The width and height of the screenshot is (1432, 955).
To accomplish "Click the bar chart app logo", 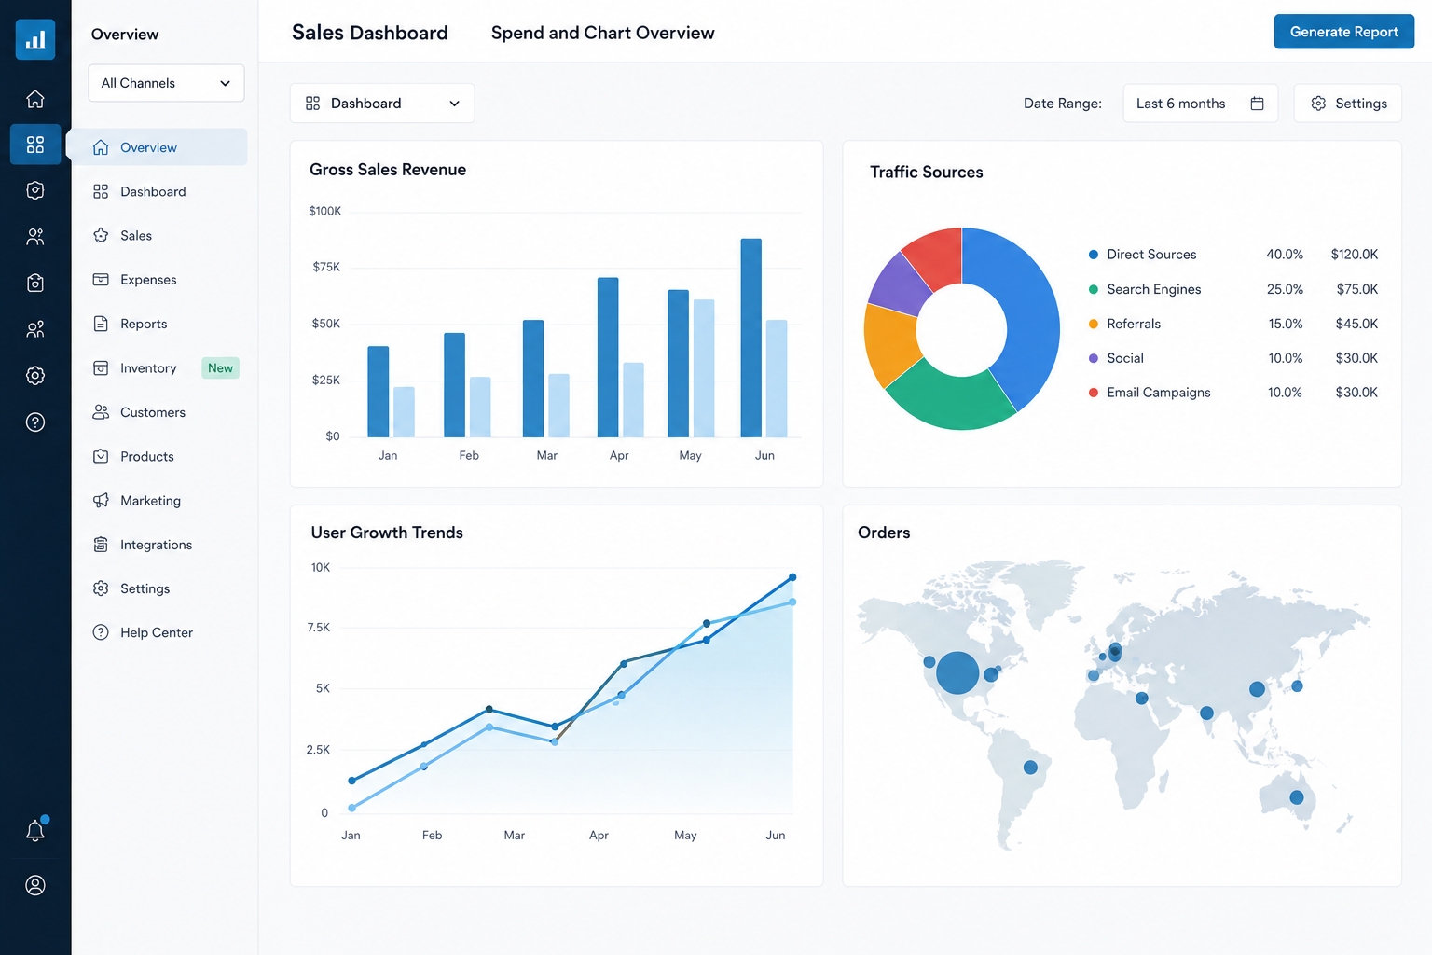I will point(35,39).
